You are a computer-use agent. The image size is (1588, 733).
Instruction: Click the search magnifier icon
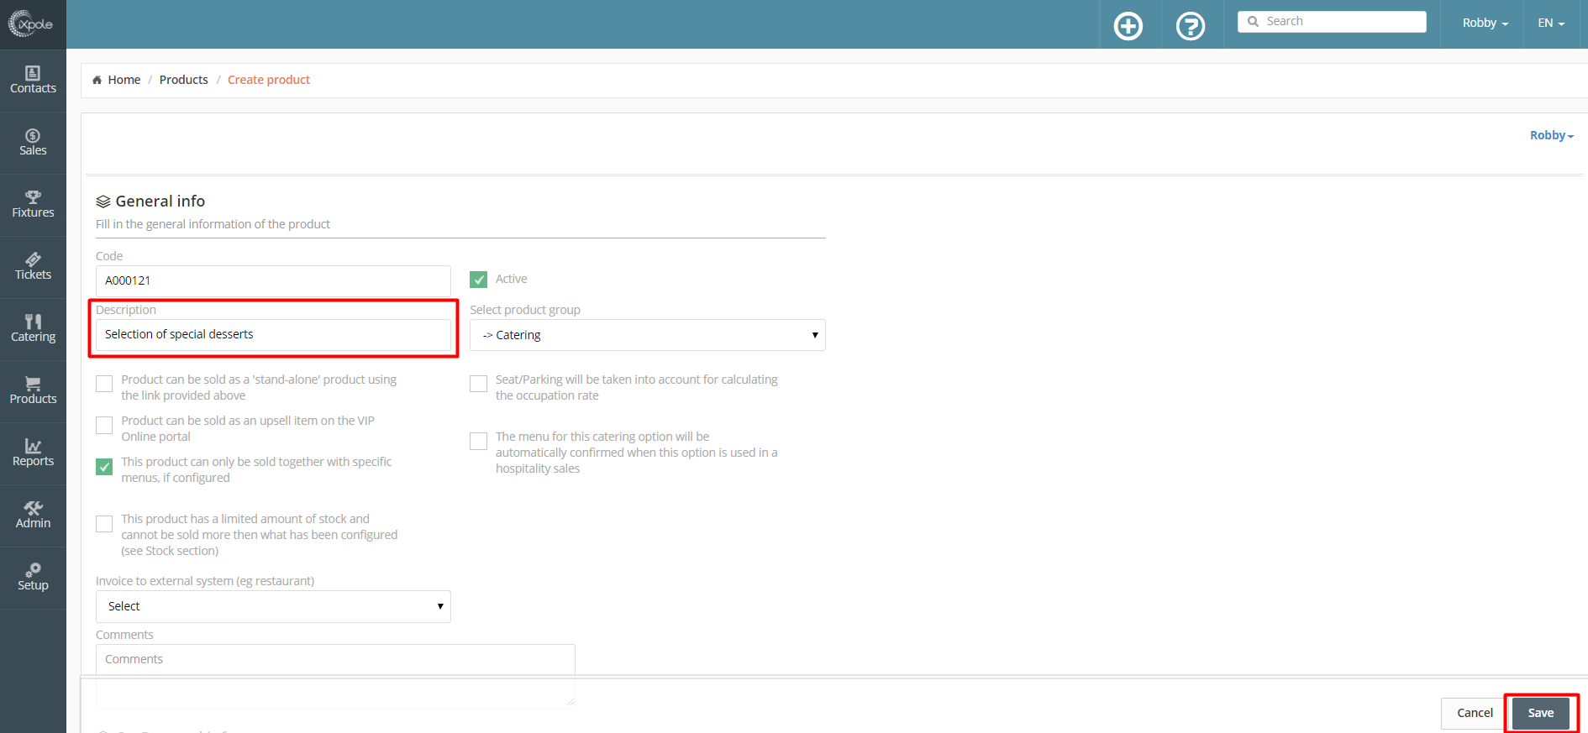click(x=1253, y=22)
